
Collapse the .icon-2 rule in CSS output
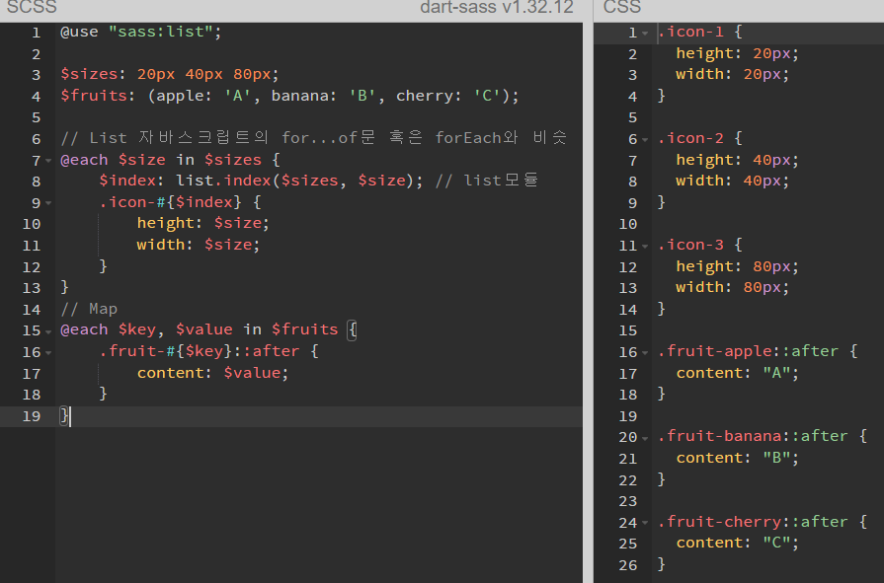point(645,139)
